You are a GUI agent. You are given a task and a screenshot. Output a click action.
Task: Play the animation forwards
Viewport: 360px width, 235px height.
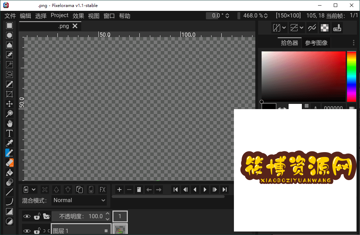click(205, 190)
